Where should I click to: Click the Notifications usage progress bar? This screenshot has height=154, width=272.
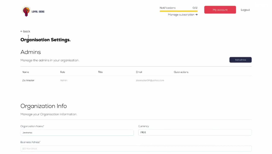(x=178, y=11)
